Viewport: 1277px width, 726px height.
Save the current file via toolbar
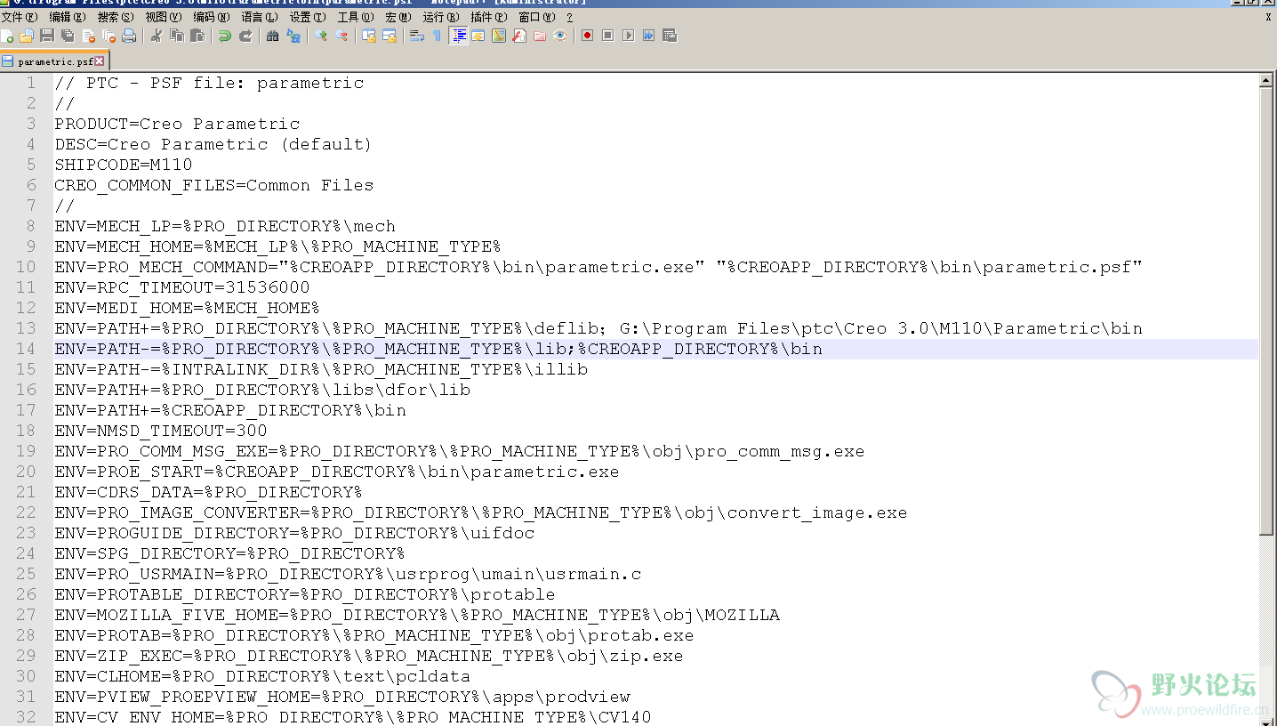[47, 36]
